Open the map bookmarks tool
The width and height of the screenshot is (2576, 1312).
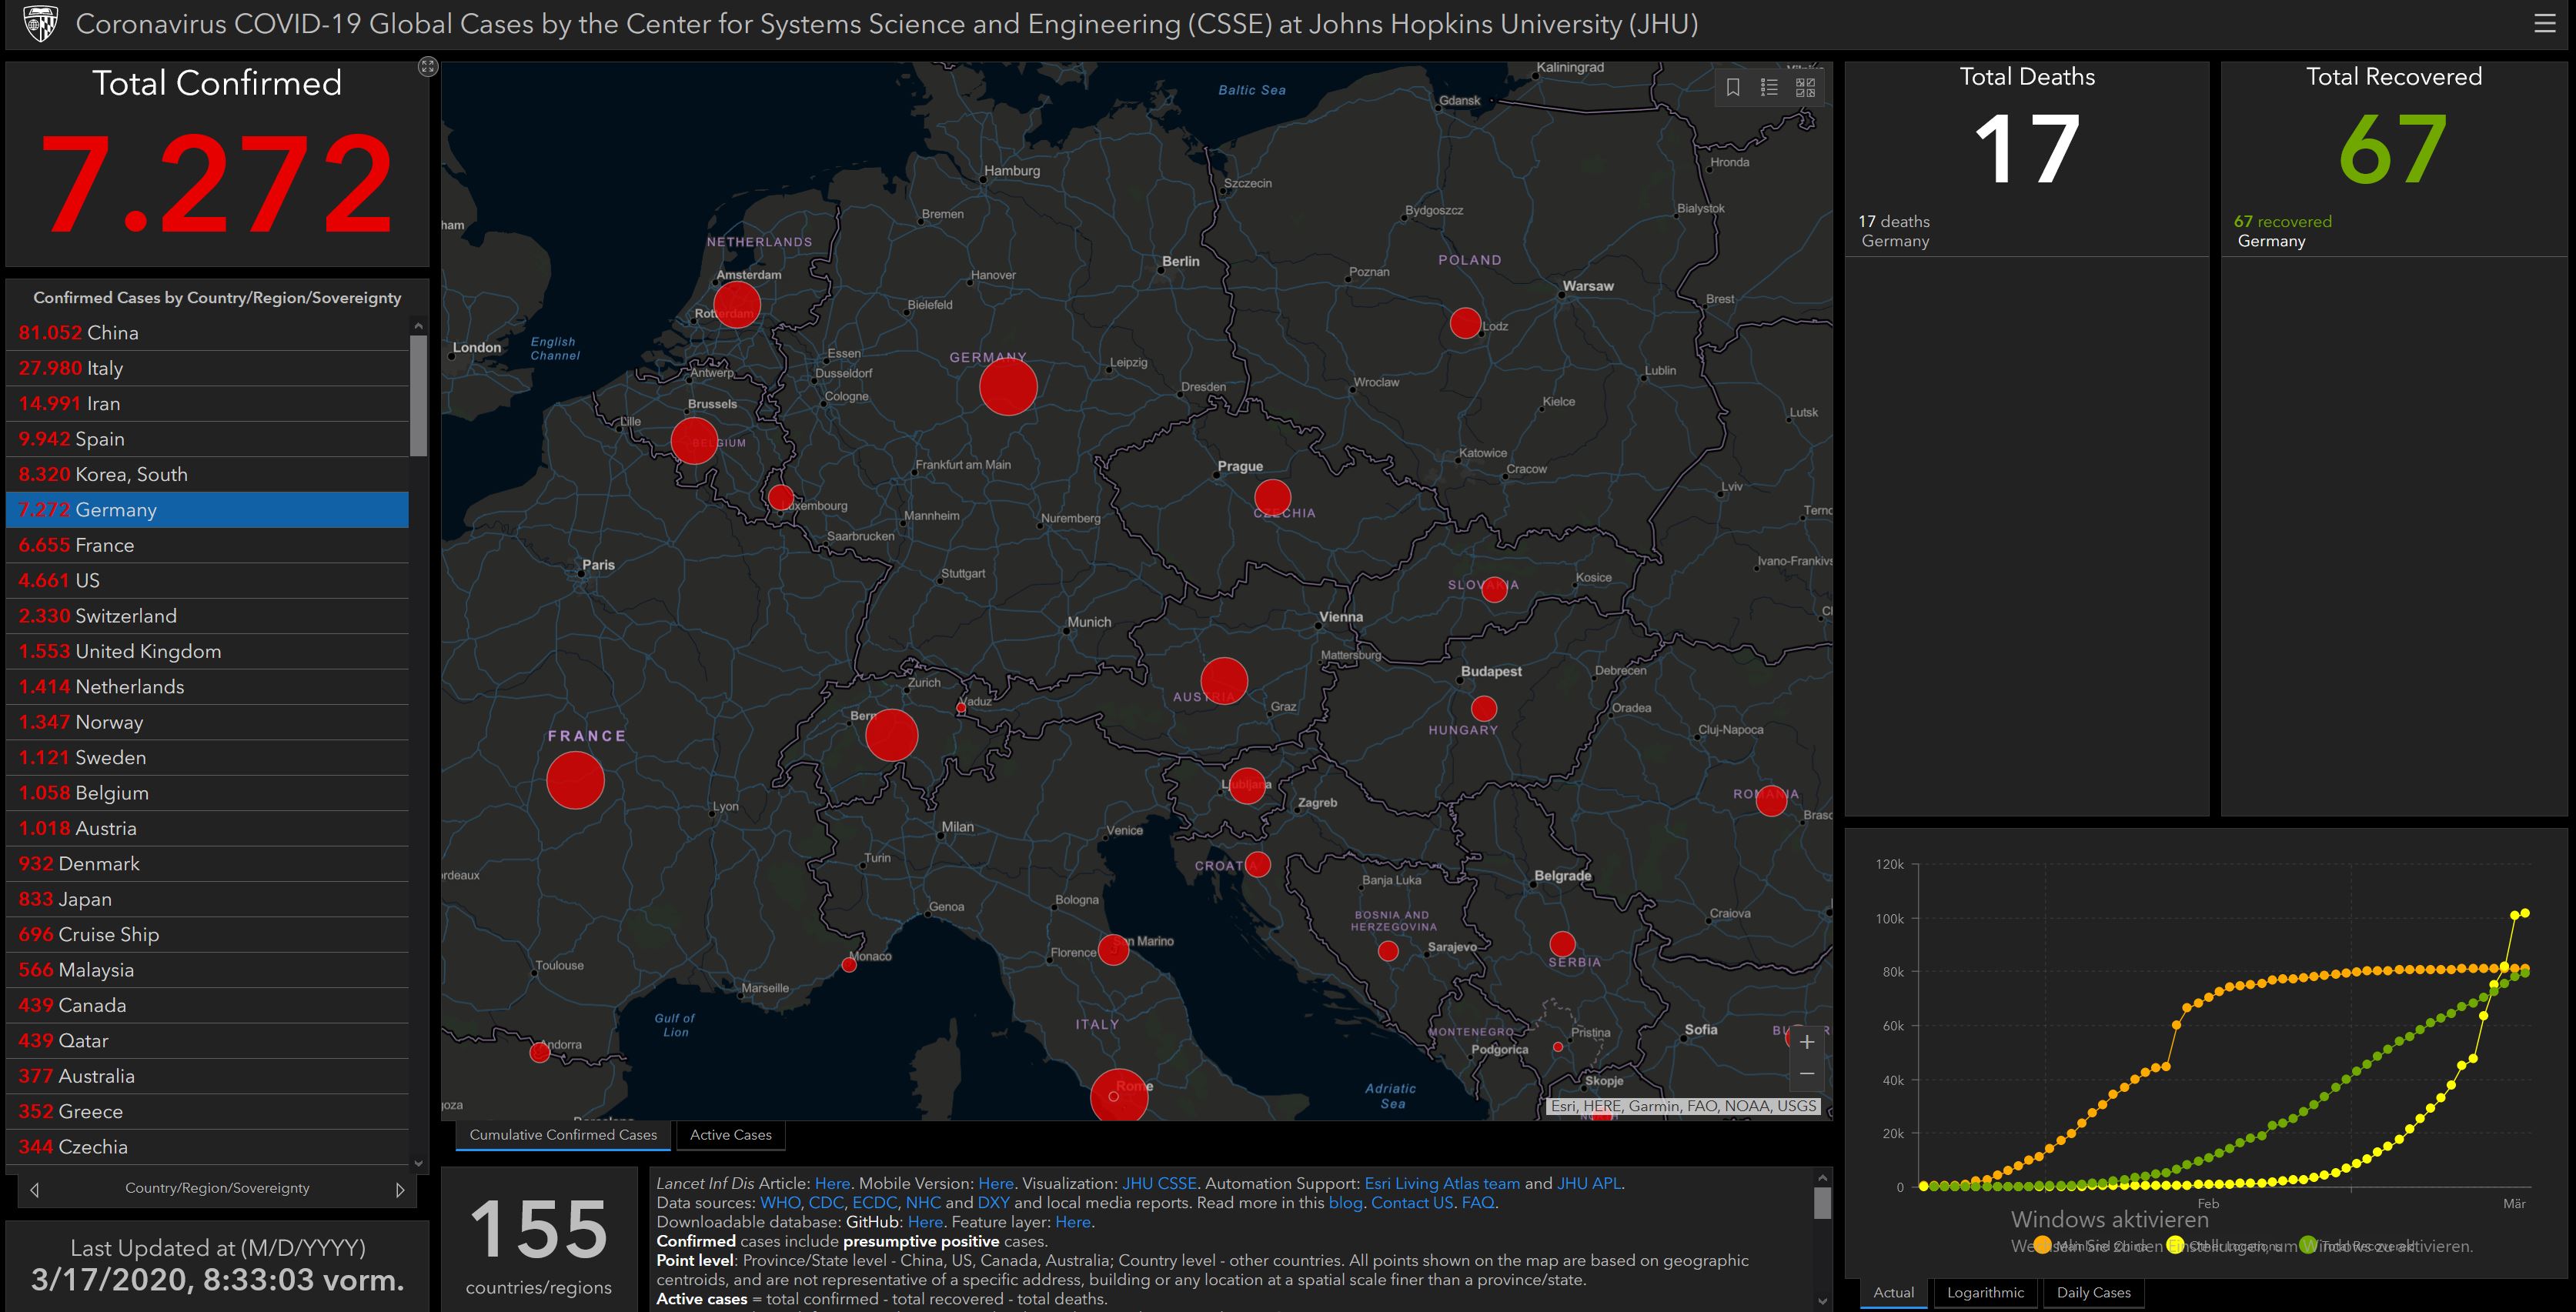(1733, 88)
